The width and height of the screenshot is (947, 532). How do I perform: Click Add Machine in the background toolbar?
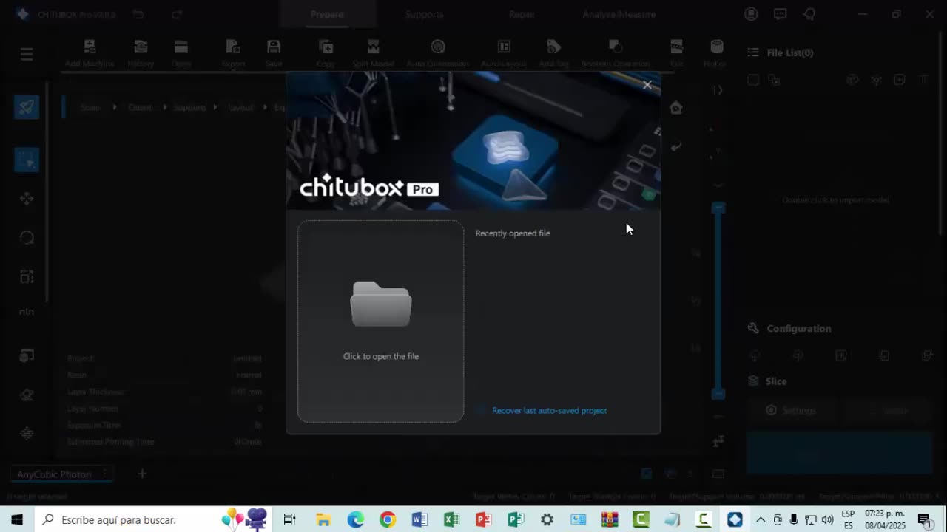[90, 53]
